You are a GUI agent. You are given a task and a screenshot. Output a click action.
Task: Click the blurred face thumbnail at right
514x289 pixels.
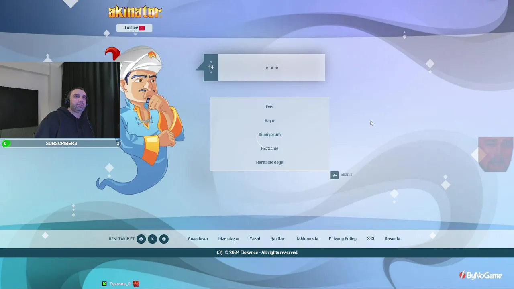[x=496, y=155]
